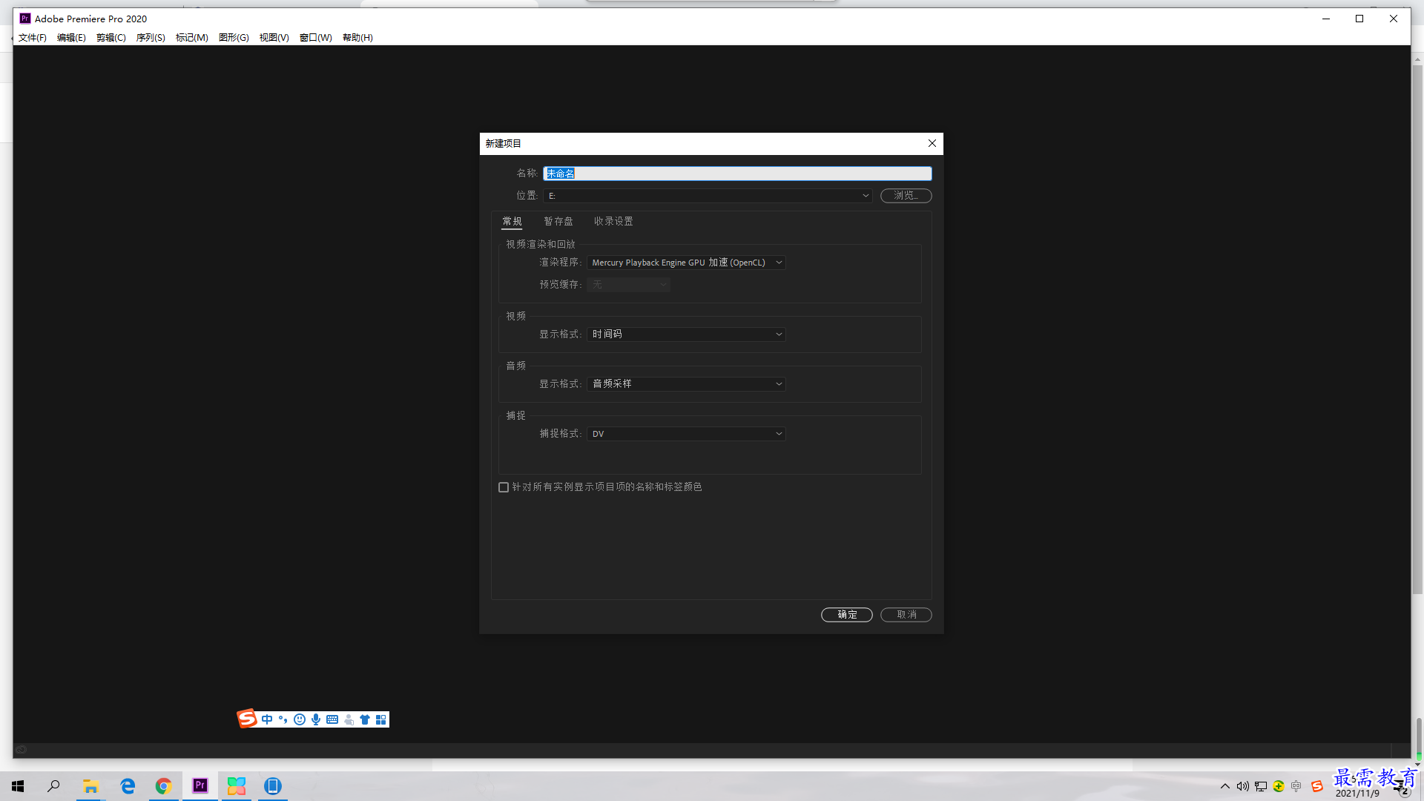Open taskbar search magnifier
The width and height of the screenshot is (1424, 801).
[53, 786]
